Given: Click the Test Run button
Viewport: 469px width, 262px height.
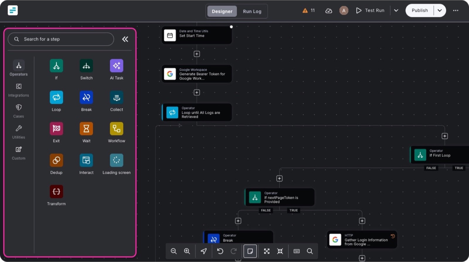Looking at the screenshot, I should point(370,11).
